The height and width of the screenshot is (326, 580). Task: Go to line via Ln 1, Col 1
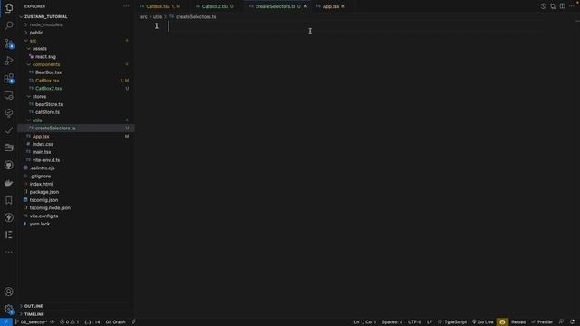[364, 322]
